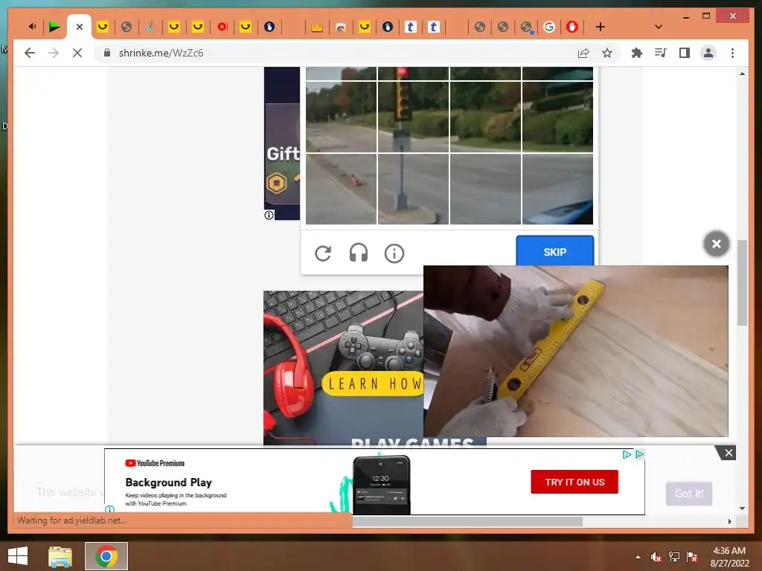This screenshot has width=762, height=571.
Task: Open a new tab
Action: click(601, 27)
